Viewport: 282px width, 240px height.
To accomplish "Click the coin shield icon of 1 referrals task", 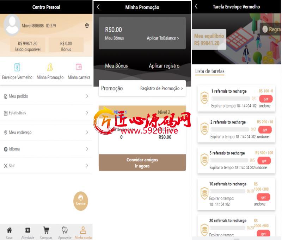I will coord(204,98).
